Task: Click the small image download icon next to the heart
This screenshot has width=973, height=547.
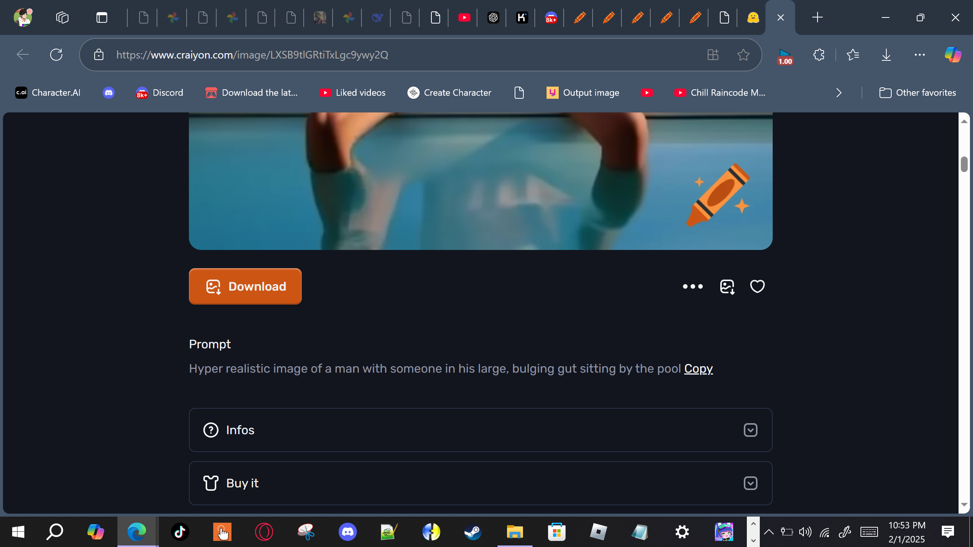Action: [727, 286]
